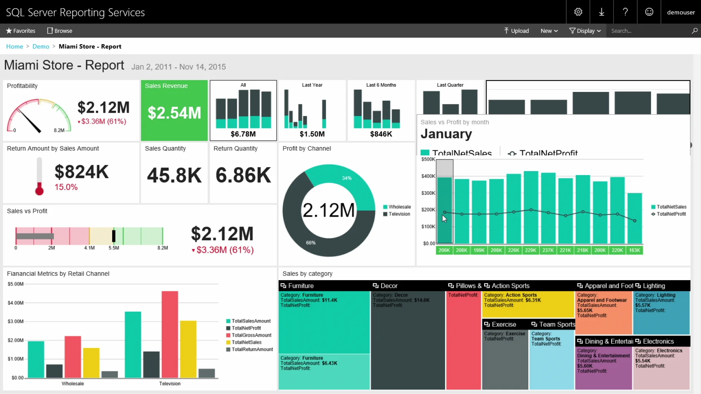Select the Favorites menu item

[20, 31]
